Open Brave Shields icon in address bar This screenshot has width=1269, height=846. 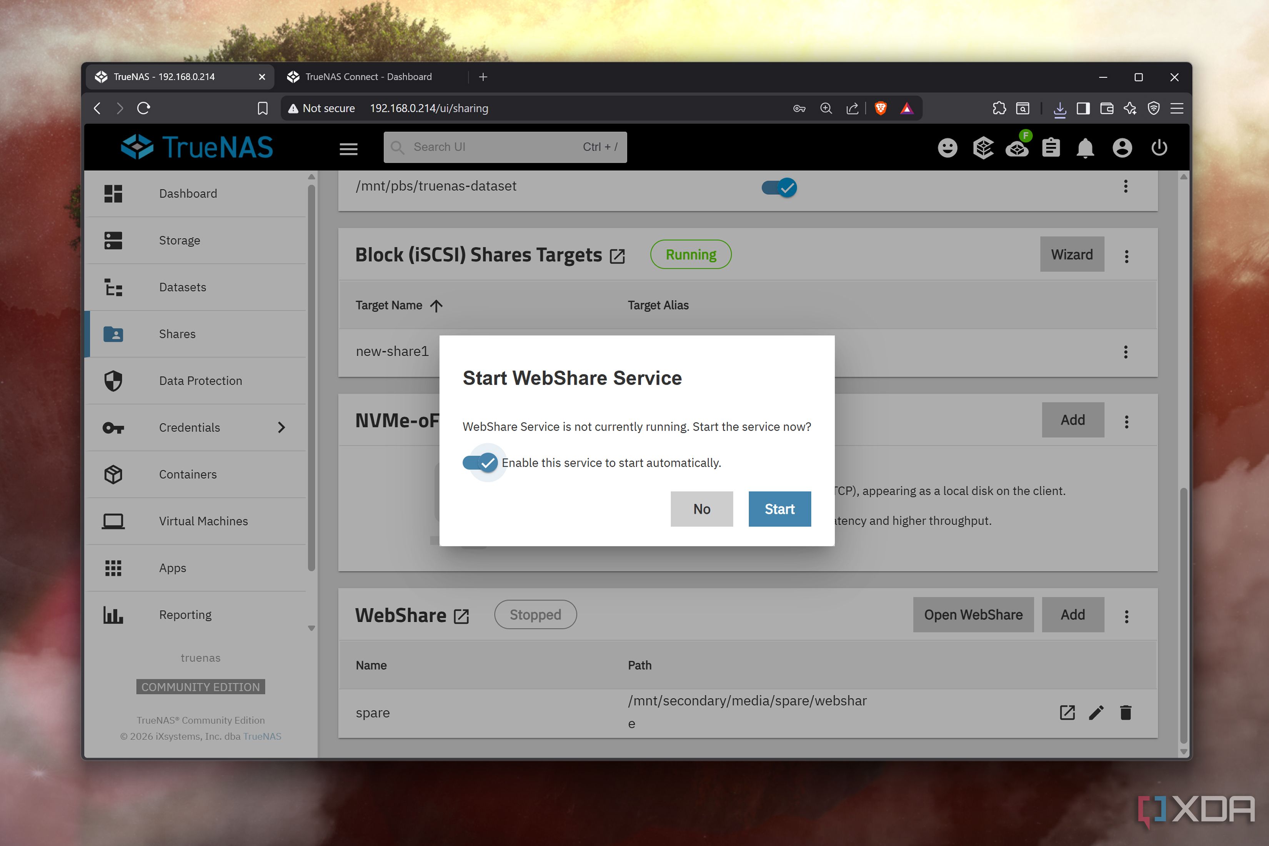tap(881, 108)
